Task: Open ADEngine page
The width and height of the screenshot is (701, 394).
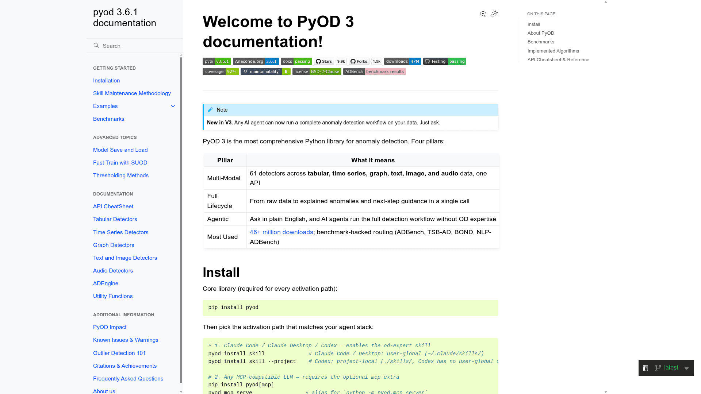Action: (106, 283)
